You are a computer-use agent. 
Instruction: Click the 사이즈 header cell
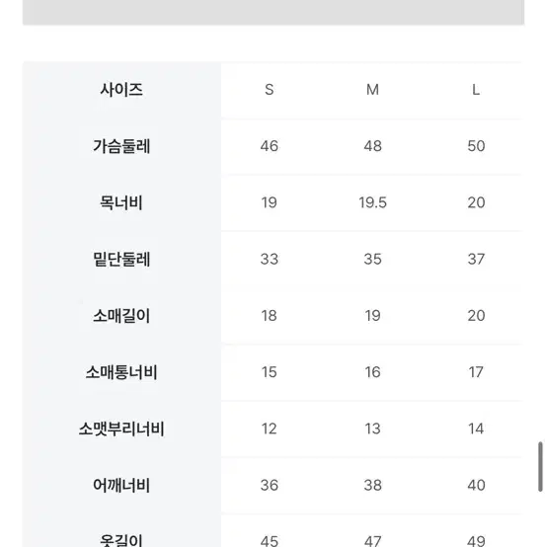(121, 90)
